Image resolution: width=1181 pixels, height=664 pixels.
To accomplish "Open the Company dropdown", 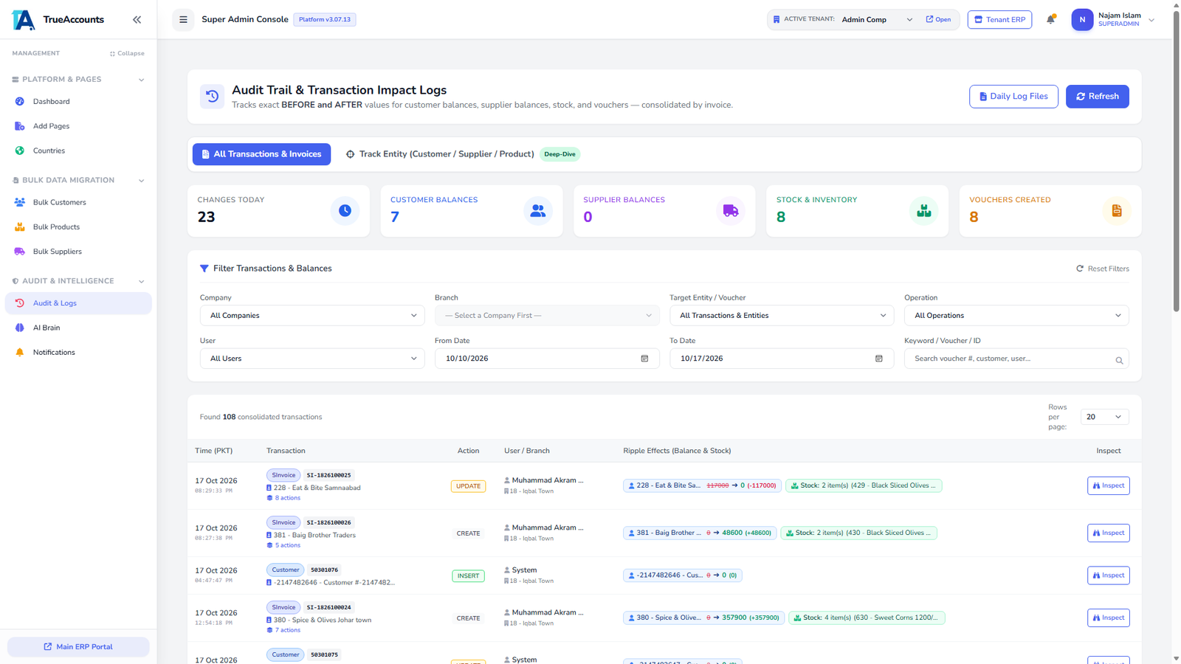I will point(312,316).
